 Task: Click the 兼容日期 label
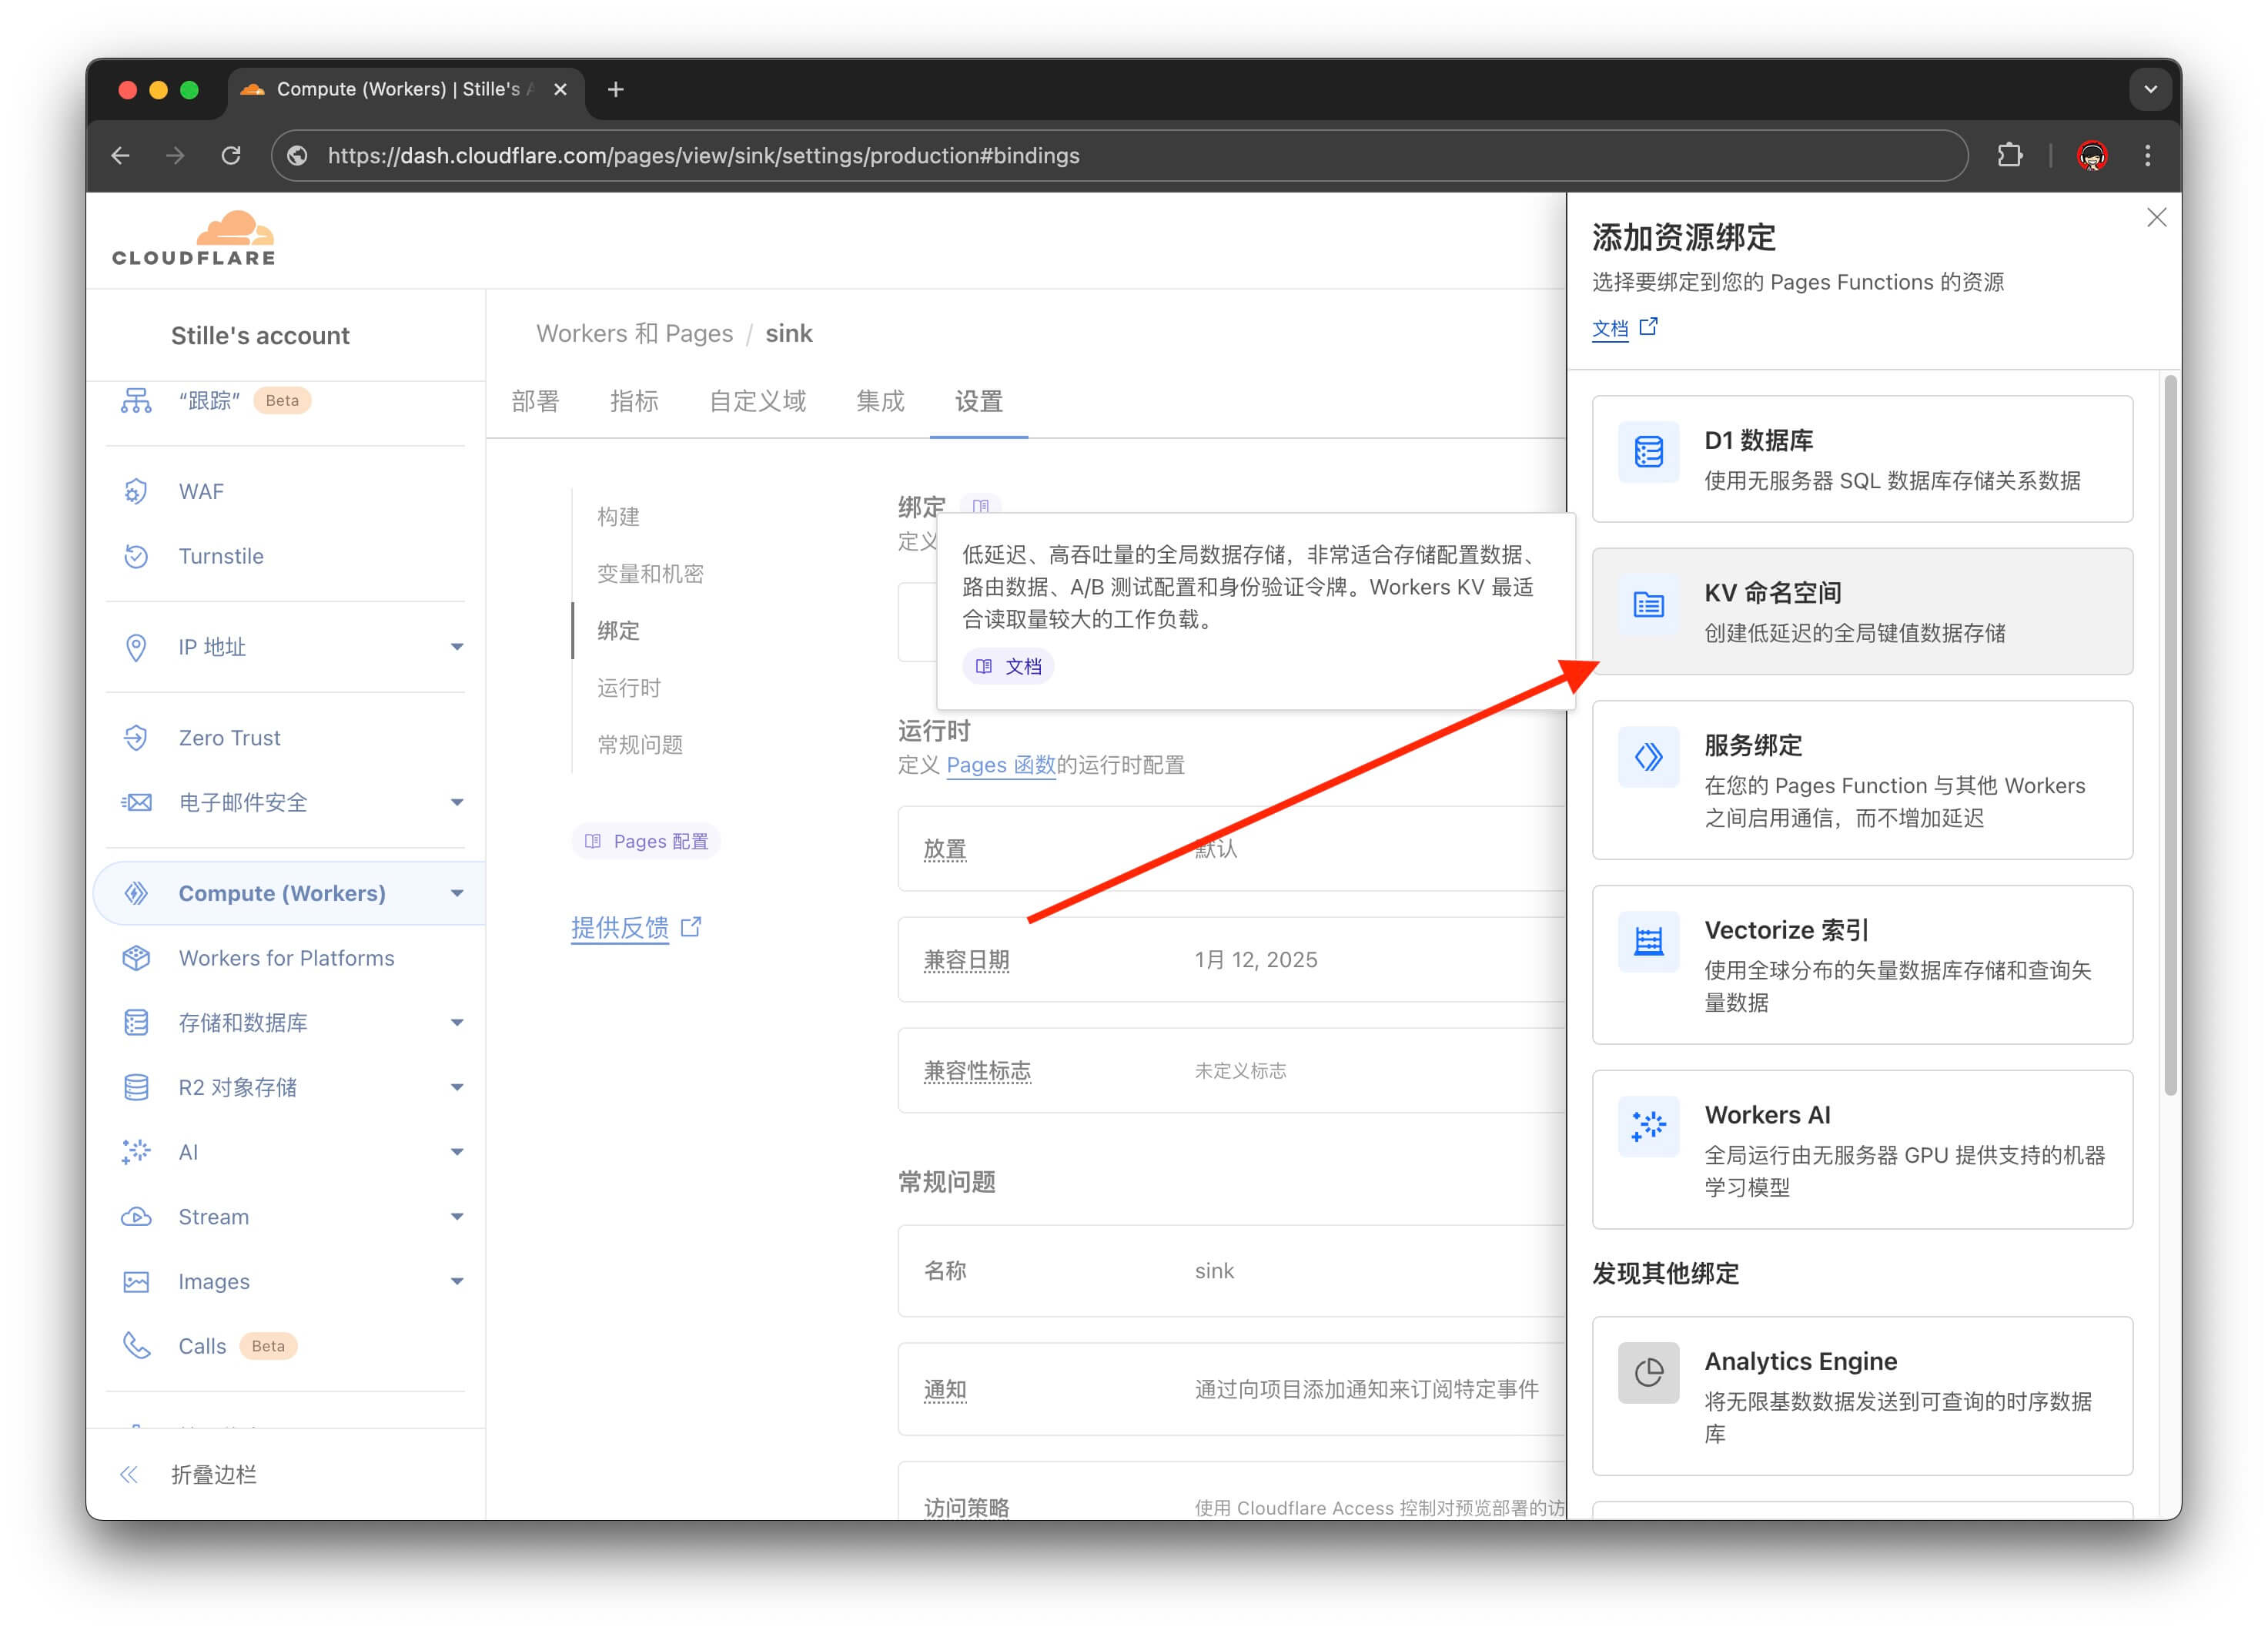(966, 959)
